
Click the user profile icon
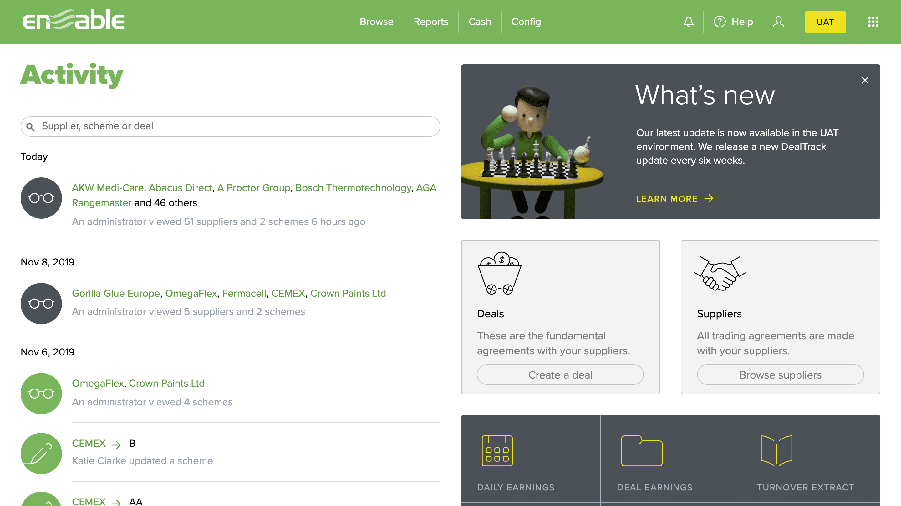tap(778, 22)
